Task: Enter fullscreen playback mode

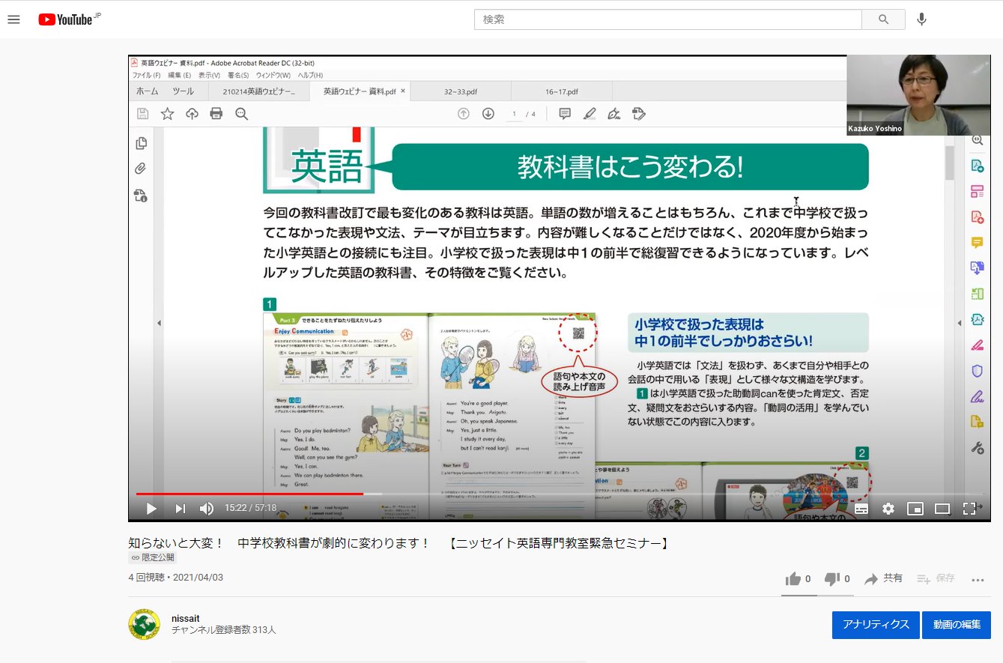Action: click(970, 508)
